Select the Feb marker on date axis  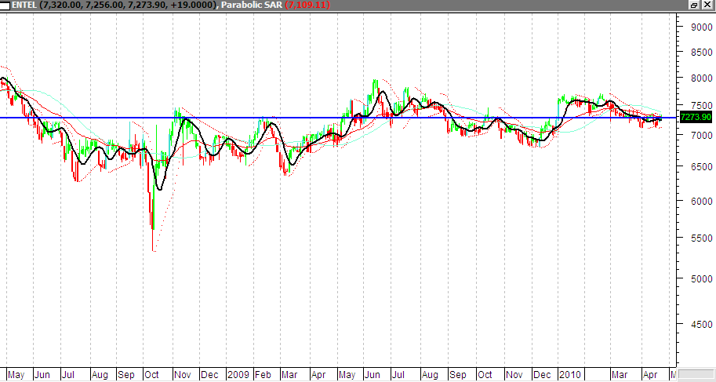tap(266, 375)
